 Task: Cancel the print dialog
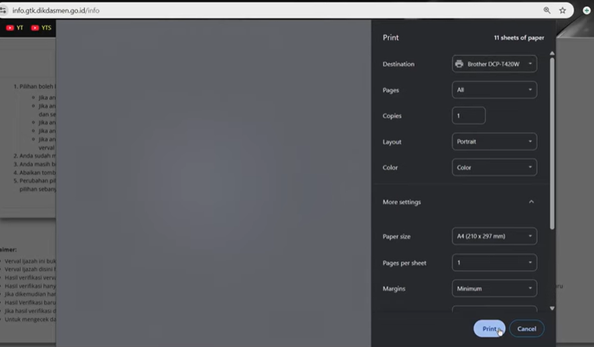coord(526,329)
